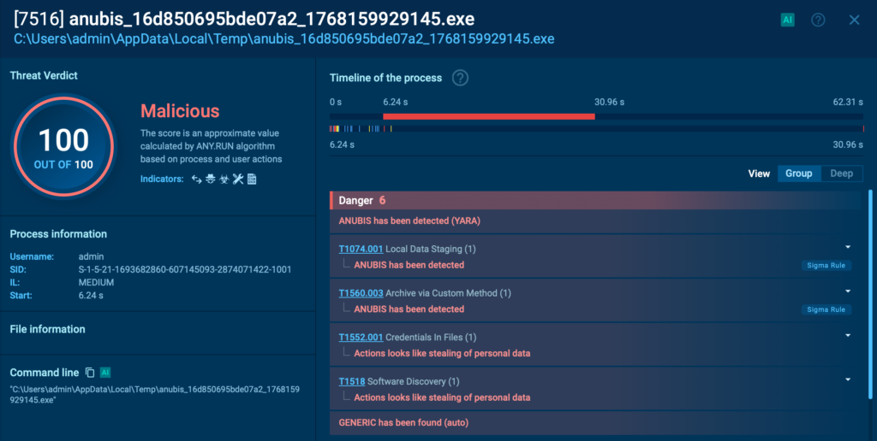This screenshot has height=441, width=877.
Task: Click AI badge next to Command line
Action: pos(104,373)
